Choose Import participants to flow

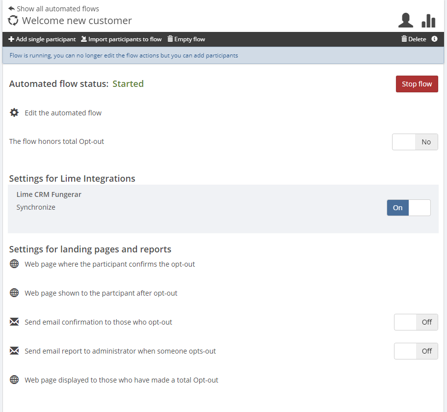[121, 39]
